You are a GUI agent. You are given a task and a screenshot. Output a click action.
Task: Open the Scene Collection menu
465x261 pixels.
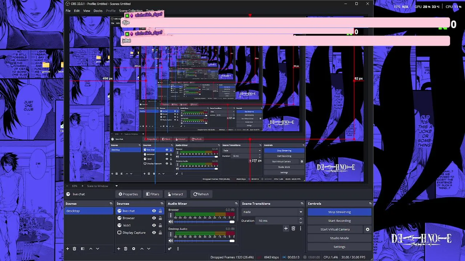click(x=131, y=11)
